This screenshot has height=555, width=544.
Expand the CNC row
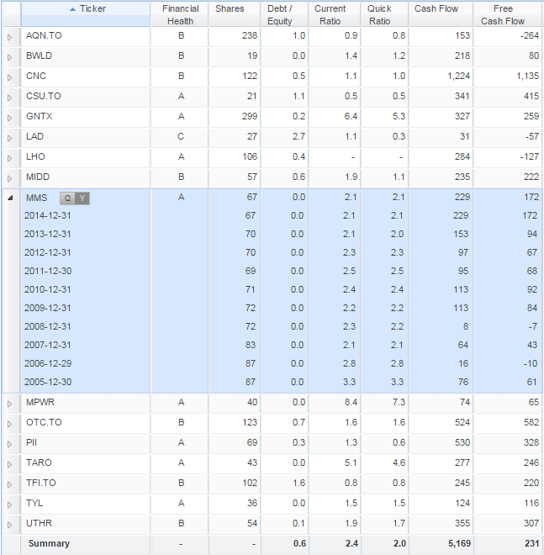(10, 77)
